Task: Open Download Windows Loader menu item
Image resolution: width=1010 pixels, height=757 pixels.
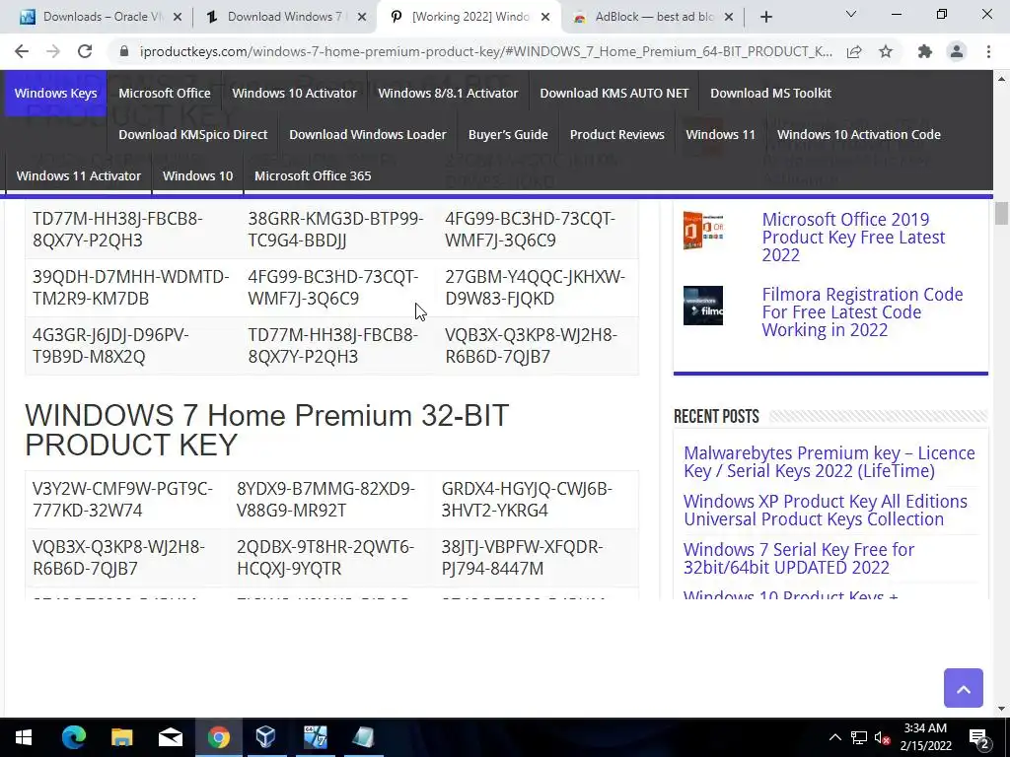Action: 367,134
